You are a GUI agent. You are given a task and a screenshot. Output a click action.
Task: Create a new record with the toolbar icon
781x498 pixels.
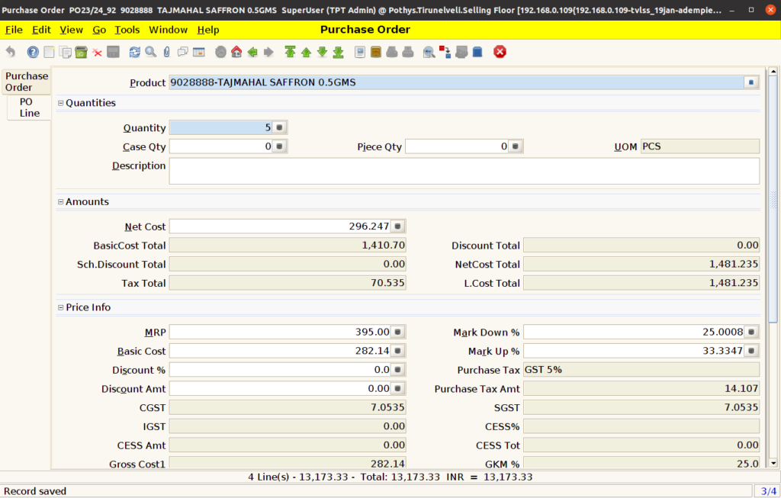[x=49, y=52]
